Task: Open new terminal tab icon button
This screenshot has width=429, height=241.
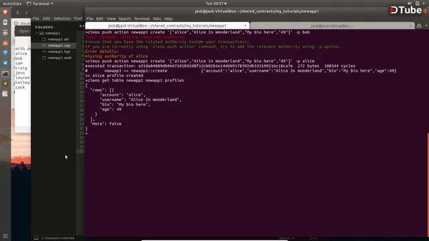Action: coord(419,25)
